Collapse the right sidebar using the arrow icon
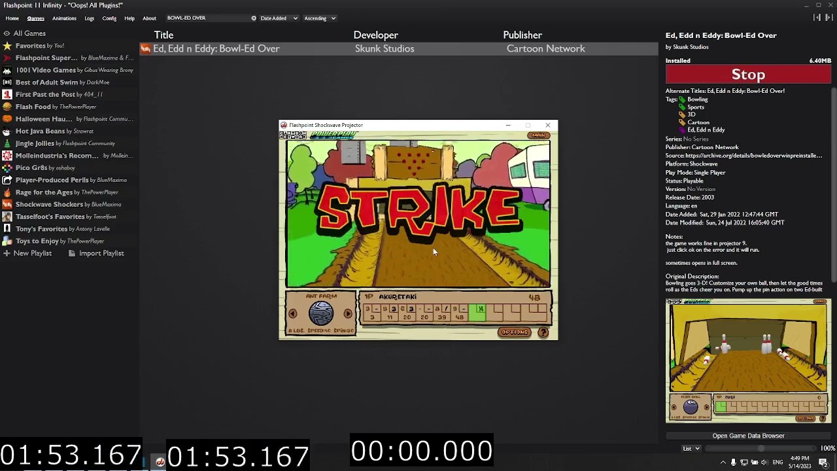This screenshot has height=471, width=837. click(x=828, y=18)
